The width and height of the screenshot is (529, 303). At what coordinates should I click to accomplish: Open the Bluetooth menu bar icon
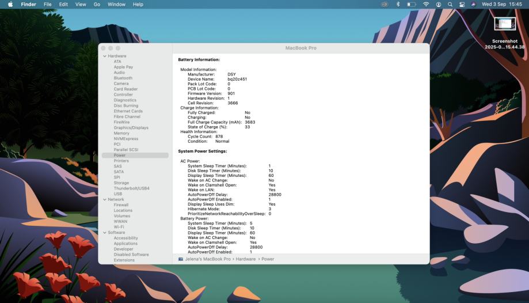(x=398, y=4)
